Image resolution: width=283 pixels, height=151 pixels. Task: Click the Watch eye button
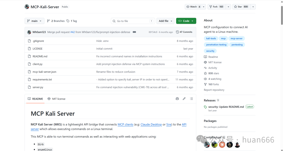(x=193, y=7)
